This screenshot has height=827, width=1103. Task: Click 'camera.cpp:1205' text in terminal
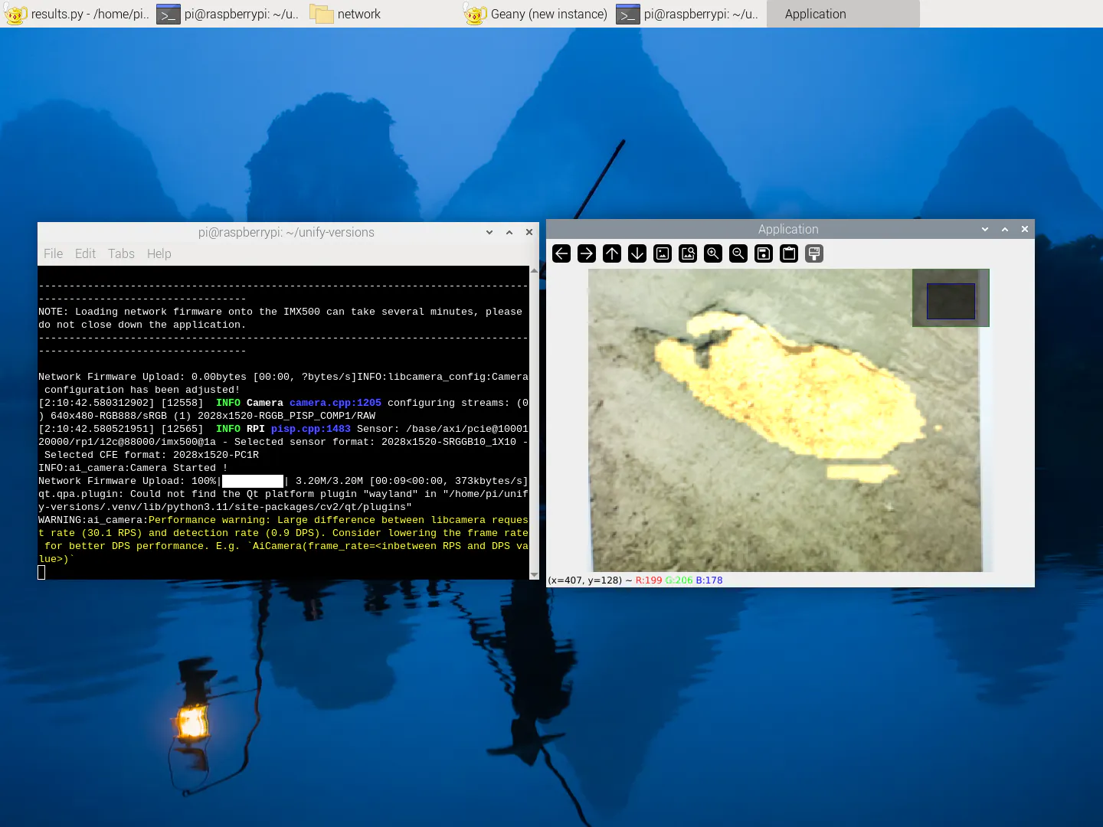335,403
